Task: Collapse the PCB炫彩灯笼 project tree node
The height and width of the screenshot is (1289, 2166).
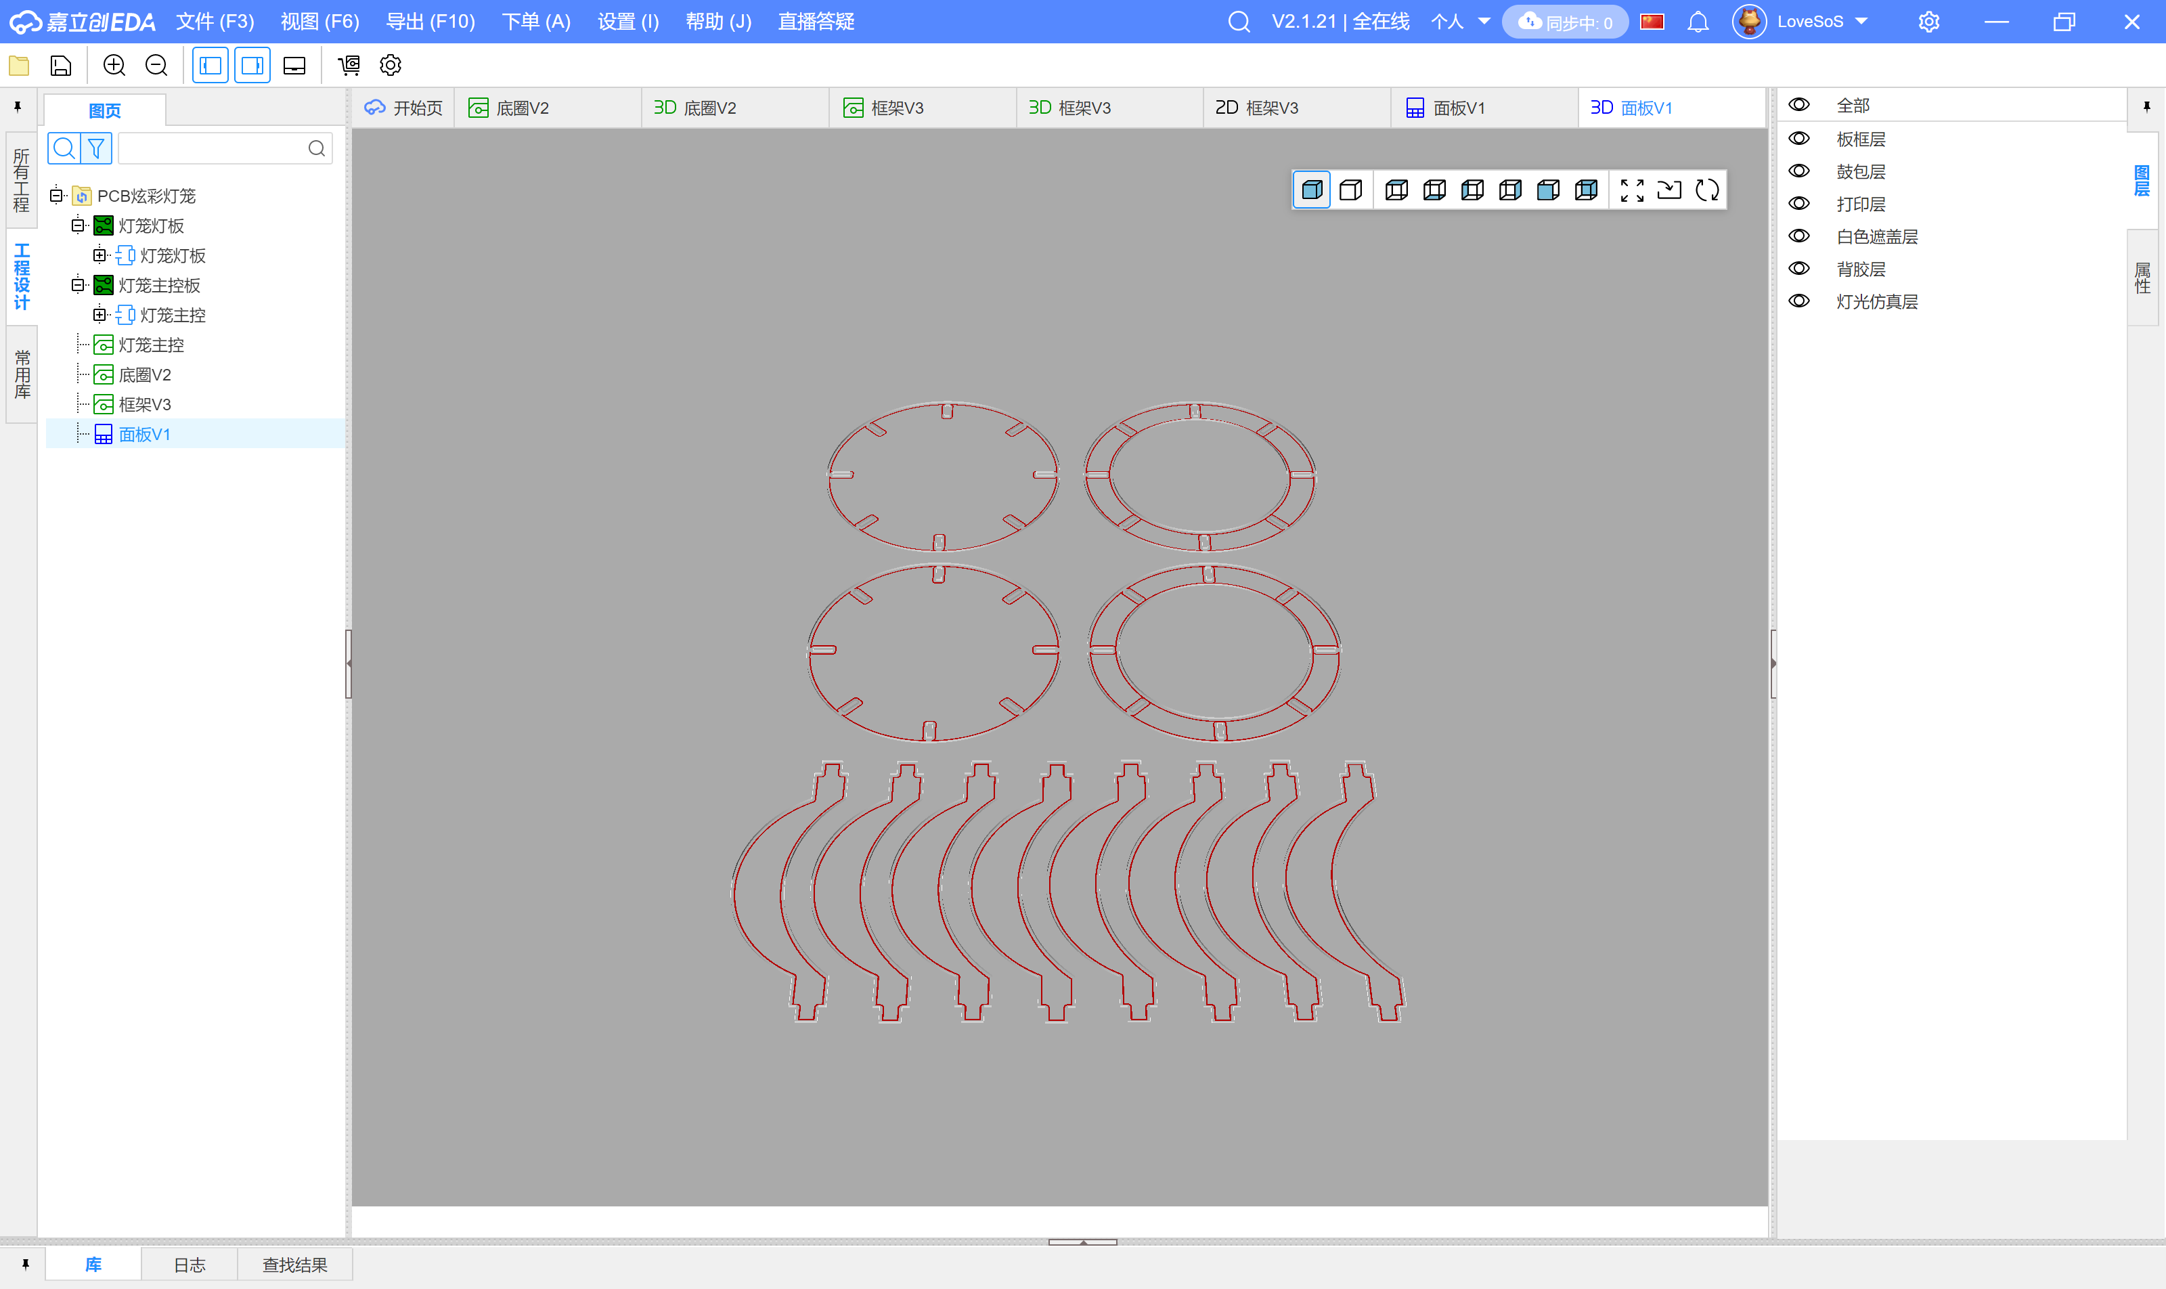Action: [x=56, y=196]
